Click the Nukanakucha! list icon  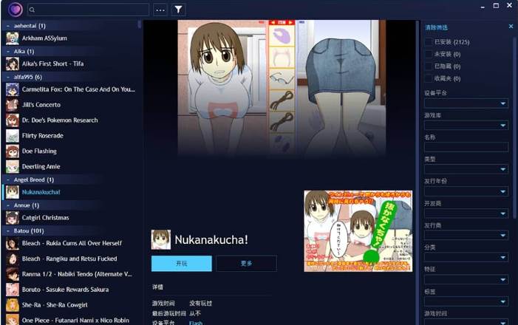(13, 192)
